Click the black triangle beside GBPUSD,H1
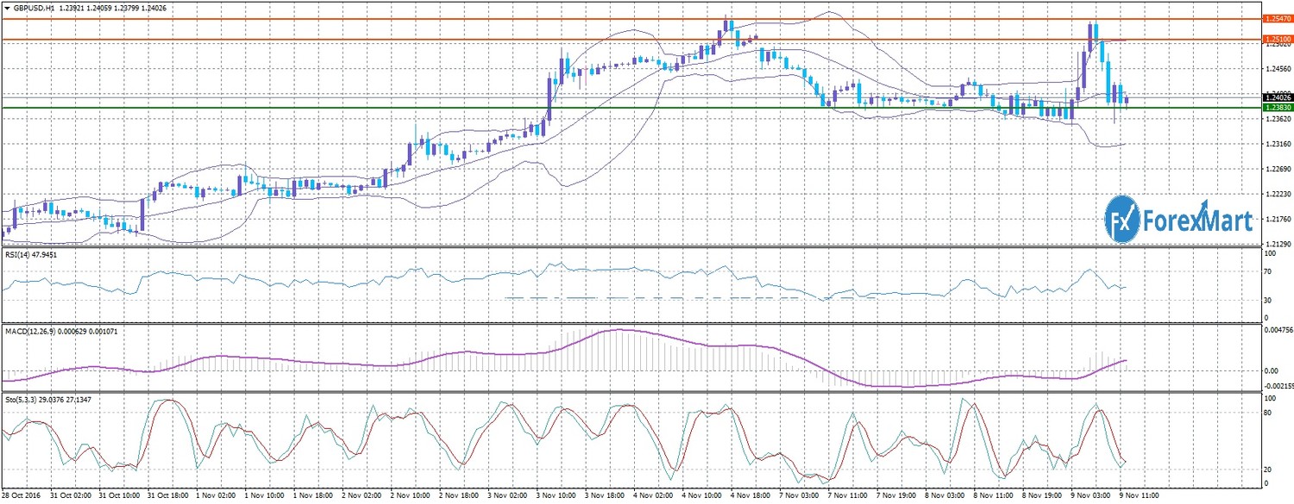Image resolution: width=1294 pixels, height=504 pixels. 7,8
